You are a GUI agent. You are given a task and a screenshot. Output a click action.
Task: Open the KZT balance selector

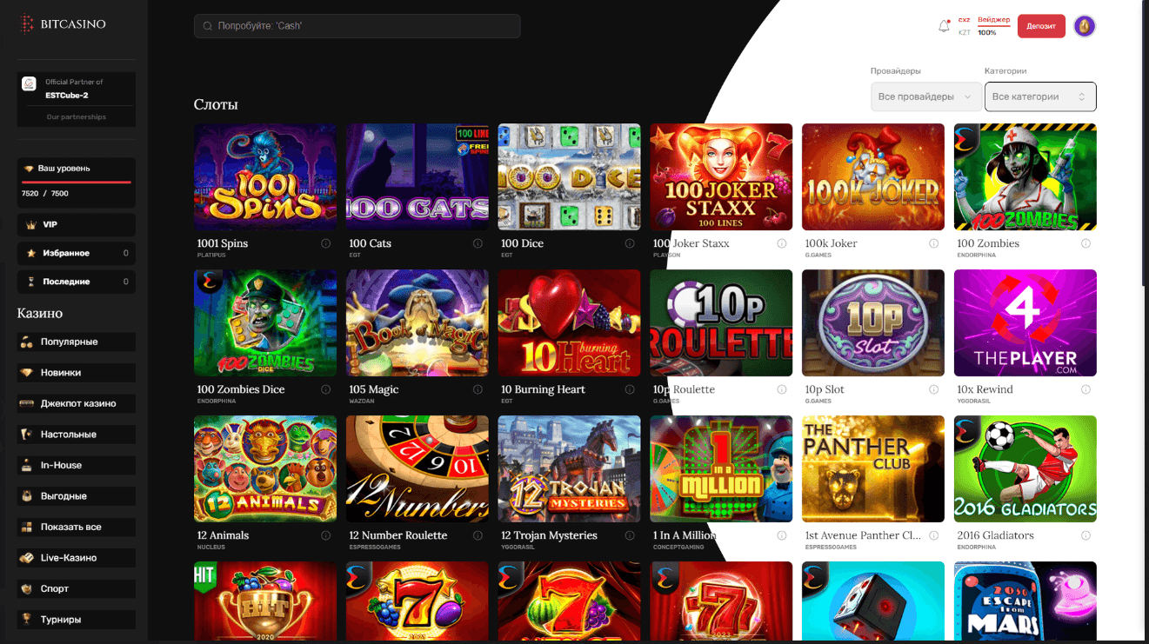click(964, 26)
